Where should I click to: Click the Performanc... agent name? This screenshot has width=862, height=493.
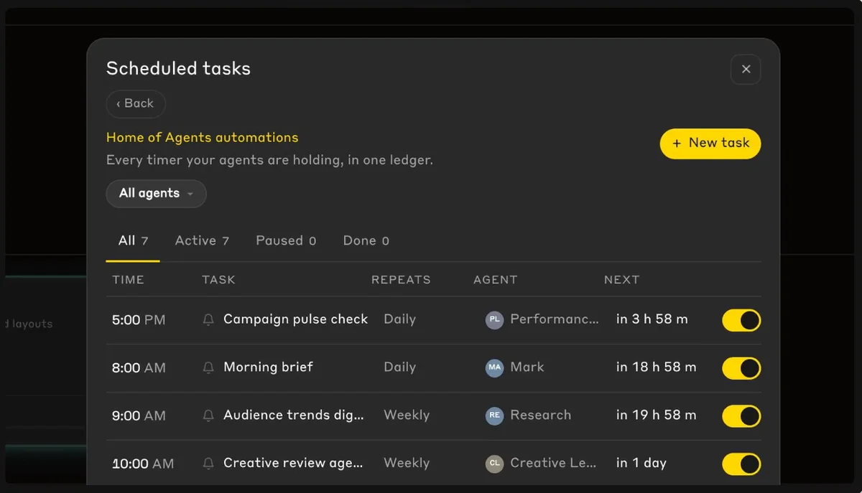pos(554,319)
